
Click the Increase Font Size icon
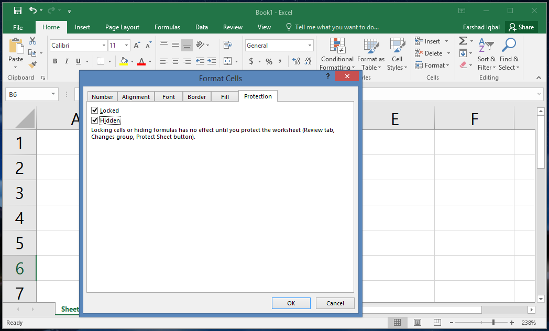pyautogui.click(x=136, y=45)
